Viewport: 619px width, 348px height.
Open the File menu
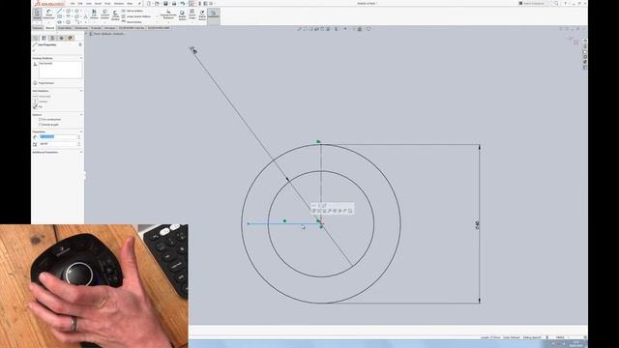[73, 4]
